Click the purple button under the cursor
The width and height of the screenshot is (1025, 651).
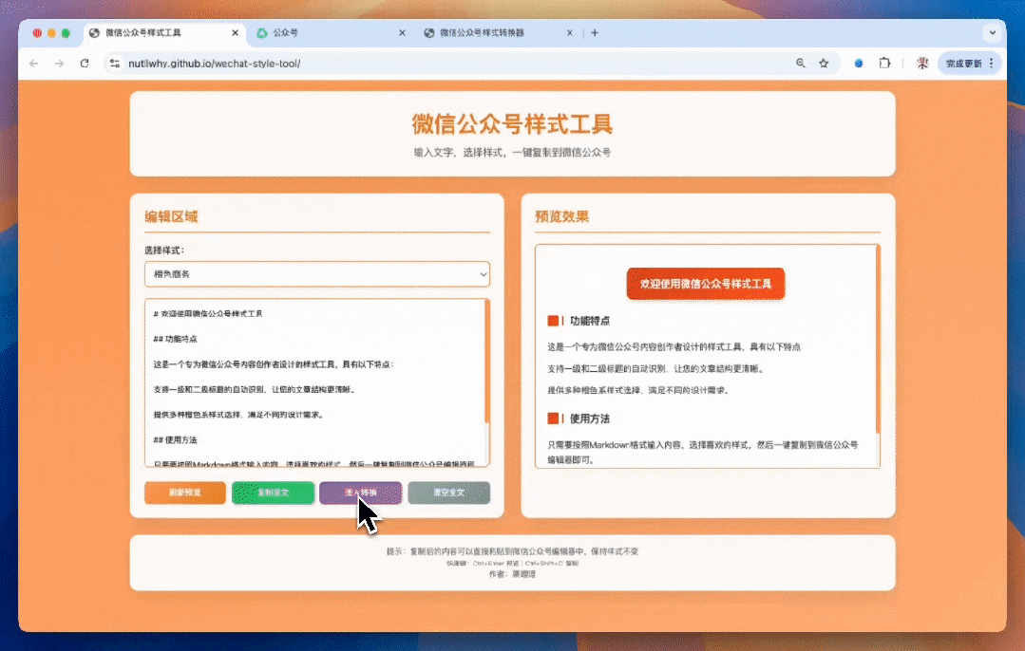click(360, 493)
